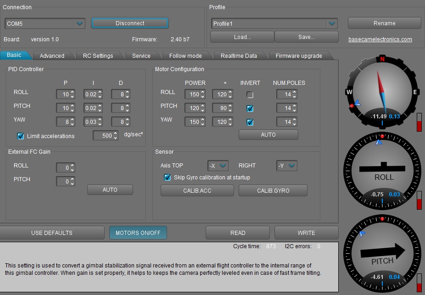
Task: Click the acceleration limit 500 field
Action: coord(103,136)
